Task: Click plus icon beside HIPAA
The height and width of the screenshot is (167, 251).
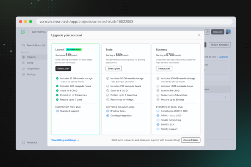Action: pyautogui.click(x=158, y=116)
